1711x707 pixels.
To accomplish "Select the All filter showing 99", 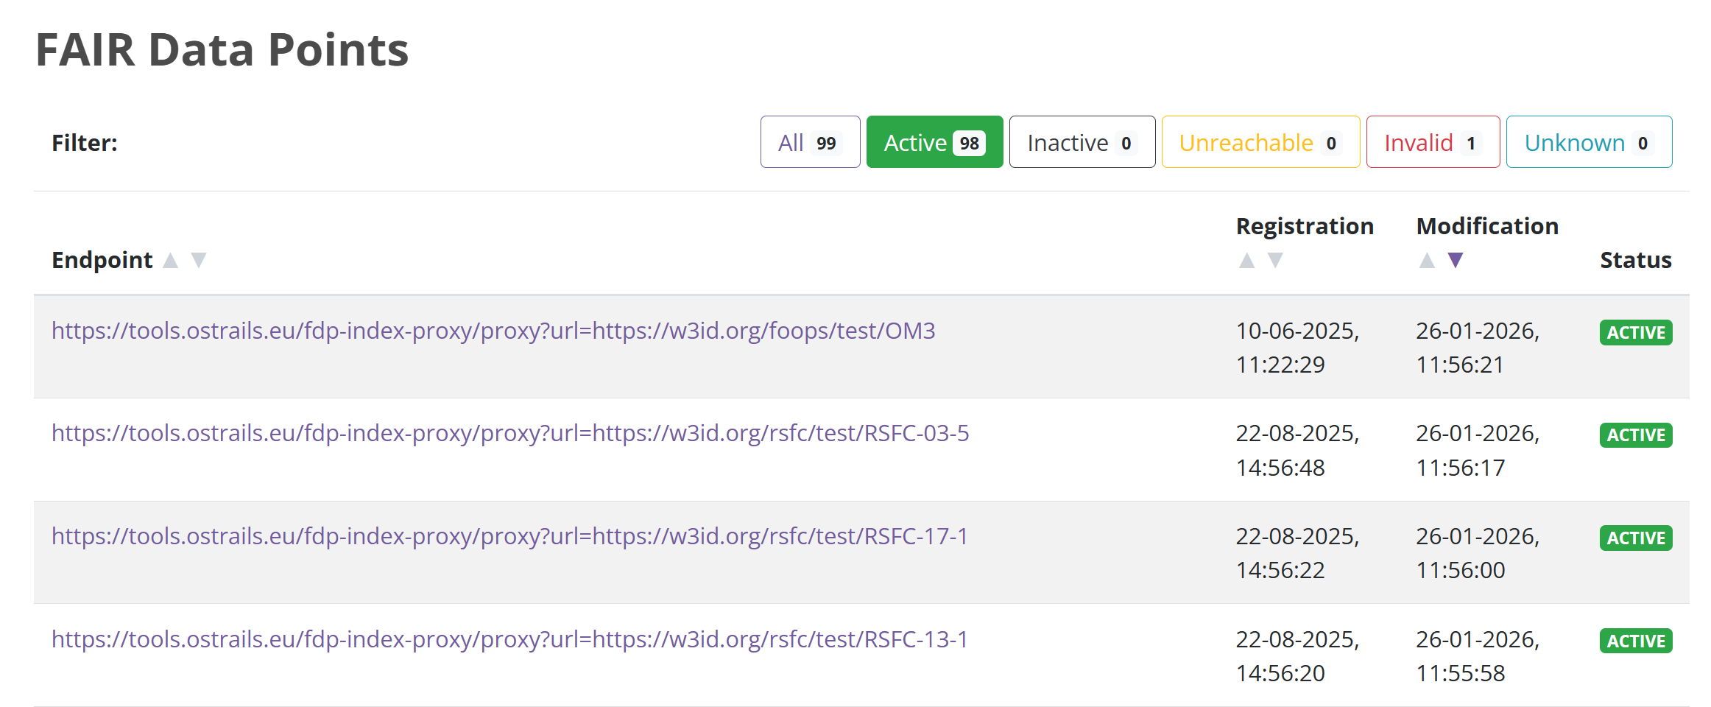I will tap(810, 141).
